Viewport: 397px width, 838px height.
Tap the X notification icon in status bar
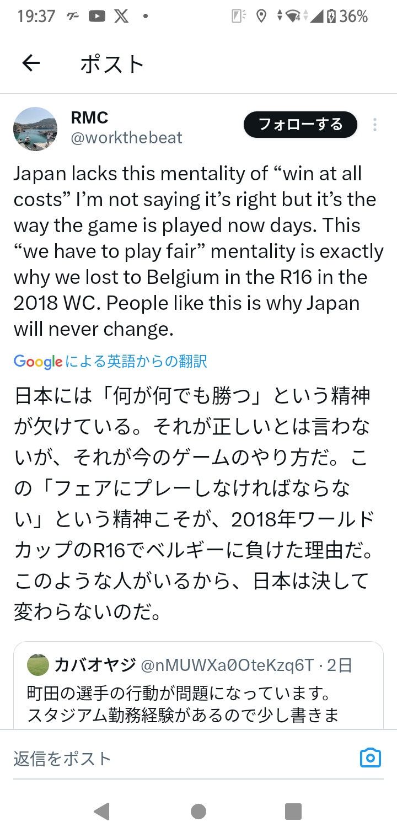[121, 17]
